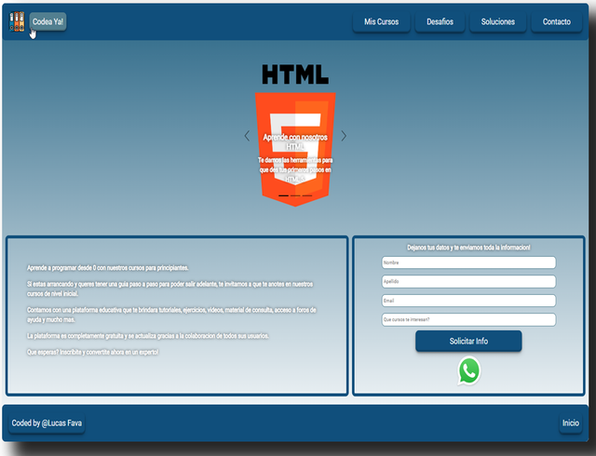Click the books logo icon in header
Screen dimensions: 596x456
[x=17, y=21]
